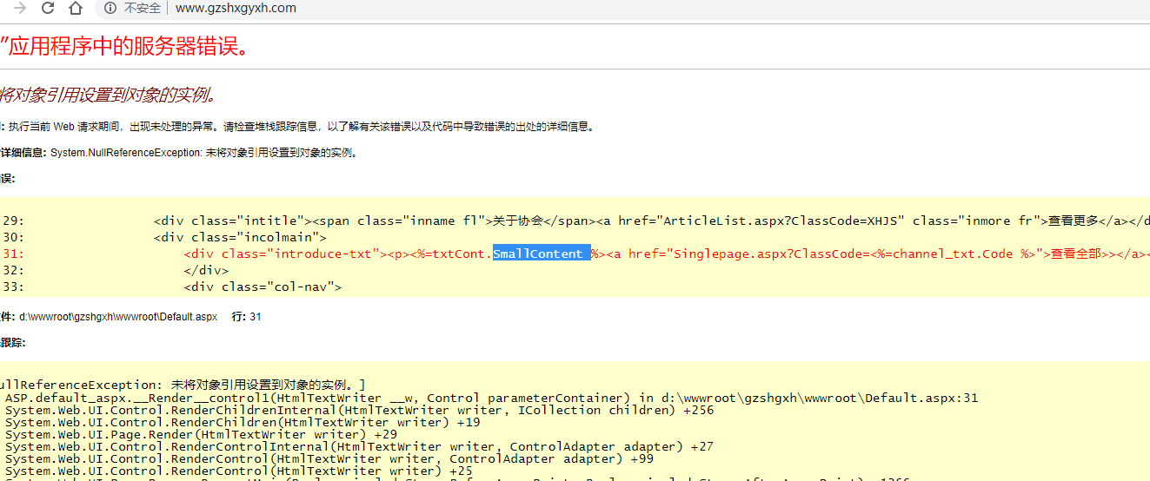Go to the browser home page icon

point(76,9)
